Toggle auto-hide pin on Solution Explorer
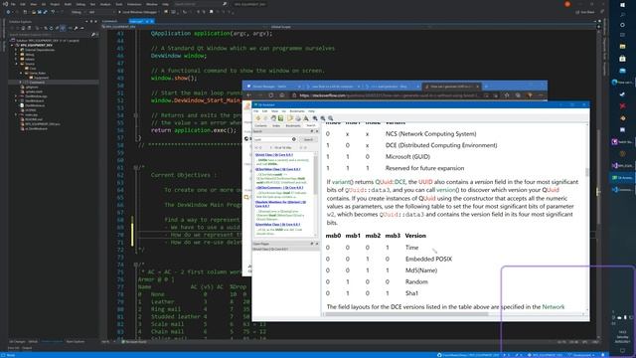636x358 pixels. coord(91,22)
